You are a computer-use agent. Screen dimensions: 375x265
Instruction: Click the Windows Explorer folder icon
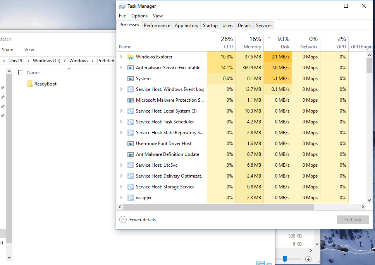[x=131, y=56]
